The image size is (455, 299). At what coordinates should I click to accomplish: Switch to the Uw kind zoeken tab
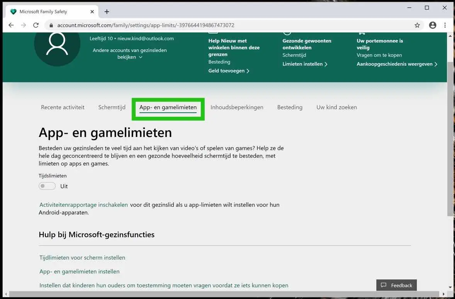[336, 107]
